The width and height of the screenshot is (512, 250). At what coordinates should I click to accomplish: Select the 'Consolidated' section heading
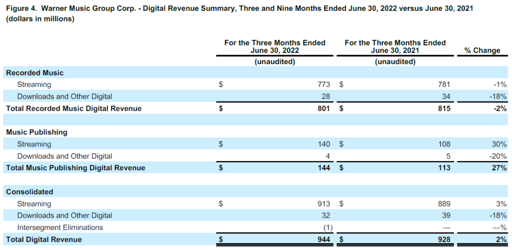pyautogui.click(x=29, y=191)
